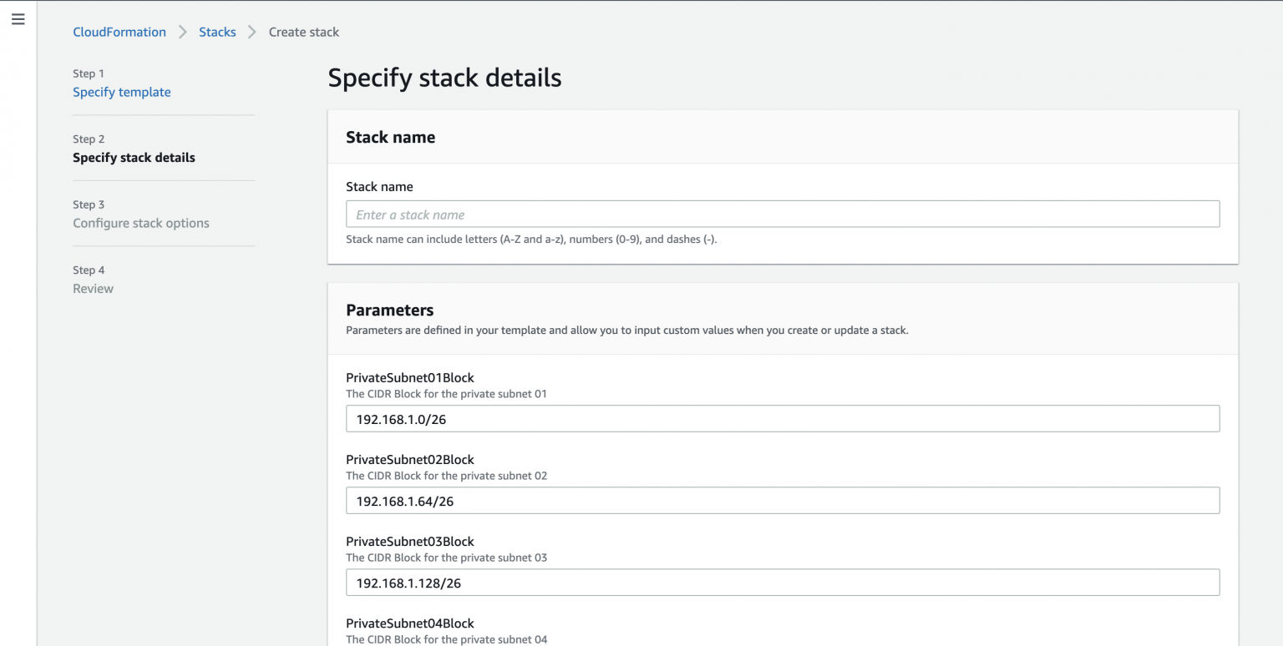Focus the PrivateSubnet04Block parameter field

click(409, 623)
